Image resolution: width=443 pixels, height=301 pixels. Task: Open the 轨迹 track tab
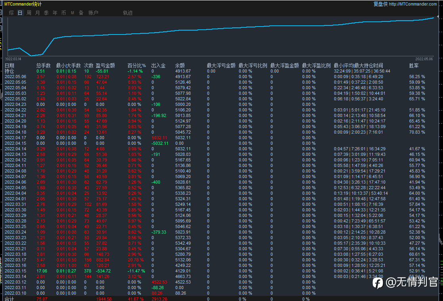[x=128, y=13]
